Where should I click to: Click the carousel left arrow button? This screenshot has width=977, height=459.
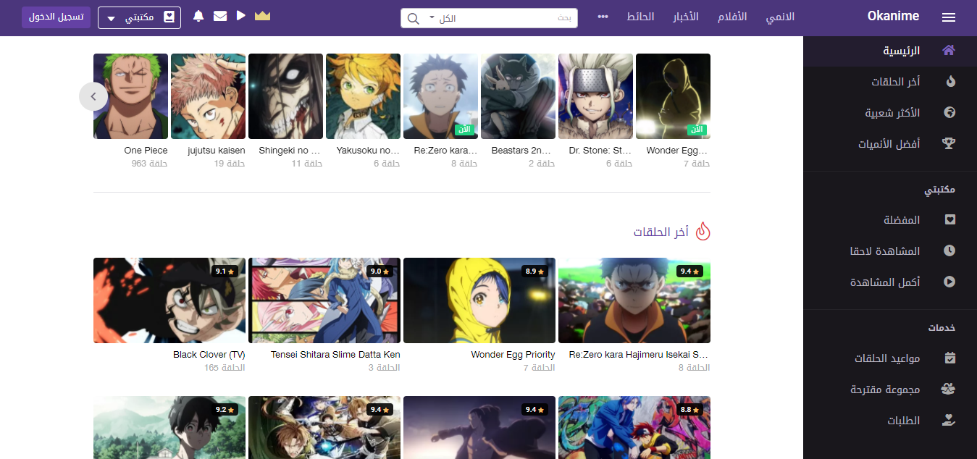93,96
